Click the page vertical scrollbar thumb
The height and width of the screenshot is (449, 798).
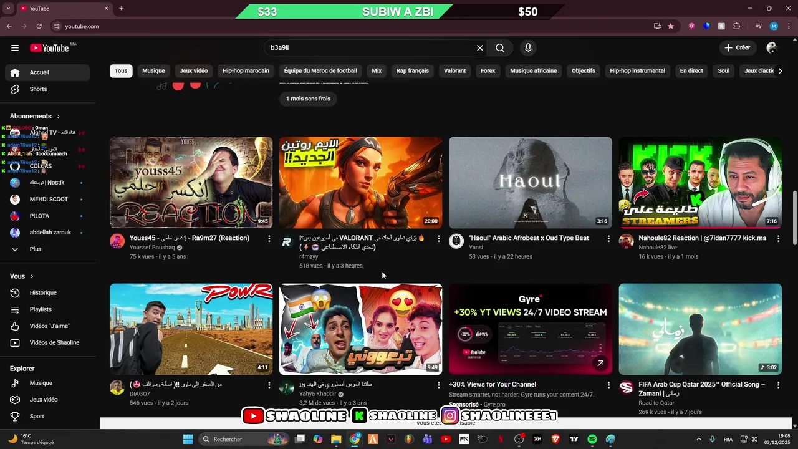coord(794,218)
